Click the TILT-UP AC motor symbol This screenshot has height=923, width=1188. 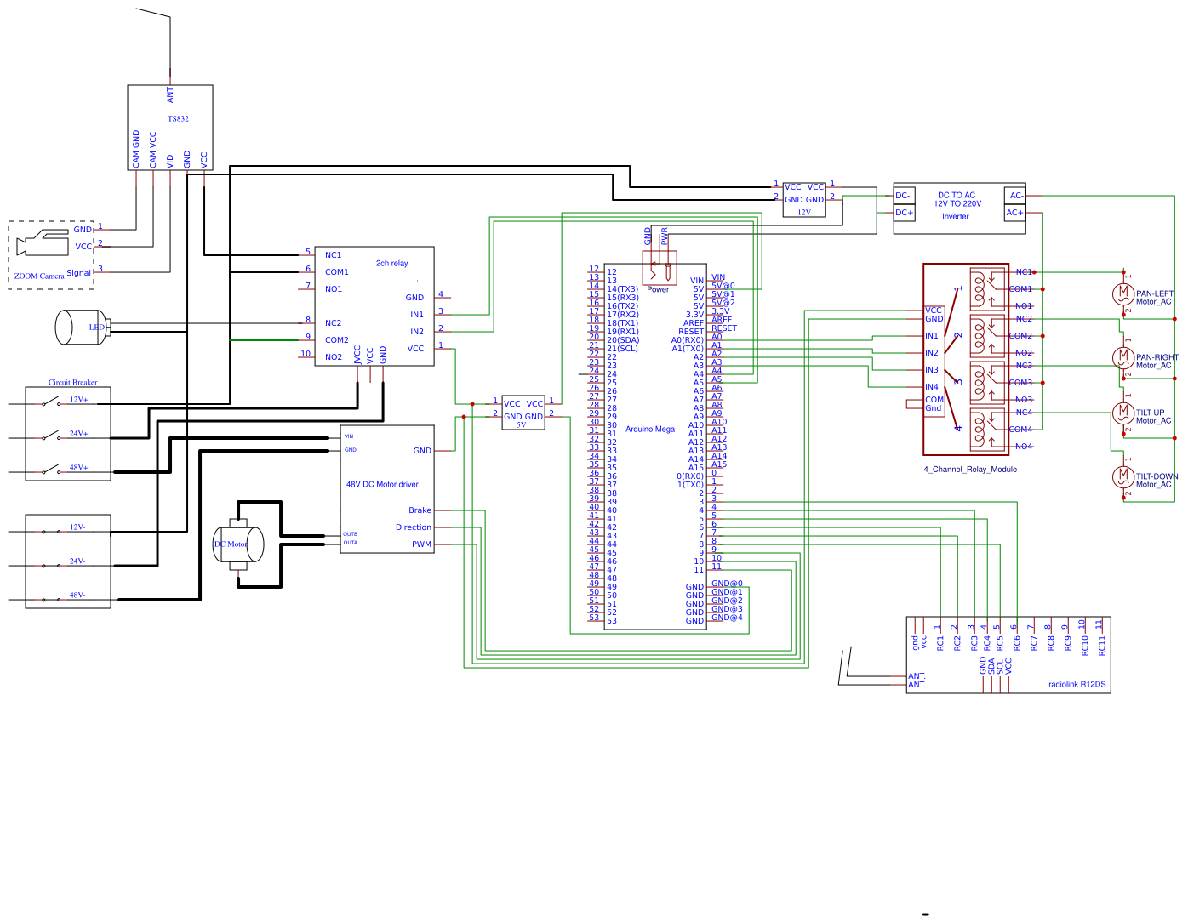[x=1123, y=413]
